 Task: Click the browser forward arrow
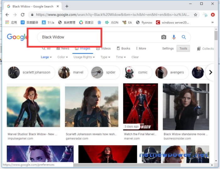point(15,14)
